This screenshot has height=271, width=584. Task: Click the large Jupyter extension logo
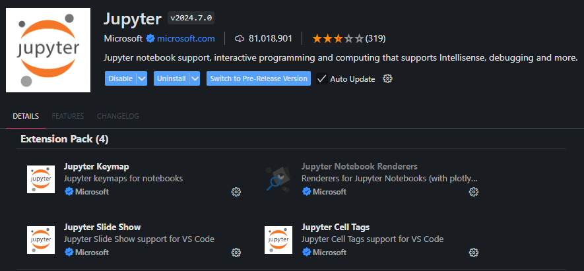click(x=48, y=50)
